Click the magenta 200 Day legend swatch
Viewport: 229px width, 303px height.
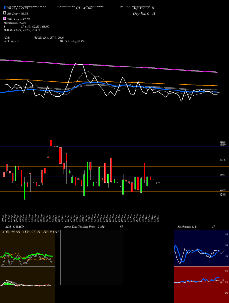pyautogui.click(x=5, y=18)
